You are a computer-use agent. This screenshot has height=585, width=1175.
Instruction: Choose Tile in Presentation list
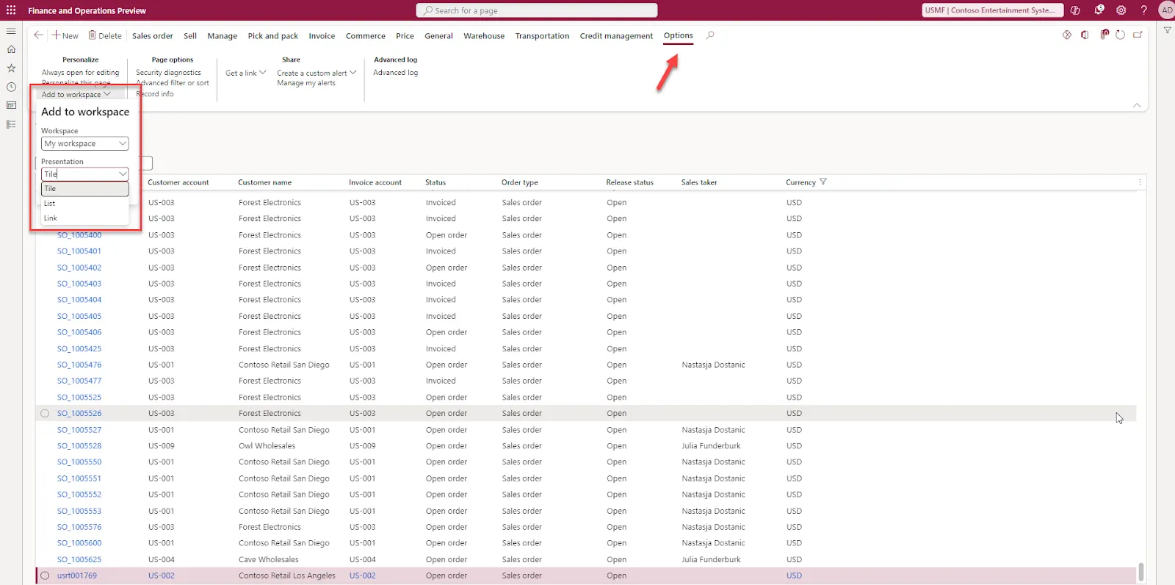click(x=85, y=189)
